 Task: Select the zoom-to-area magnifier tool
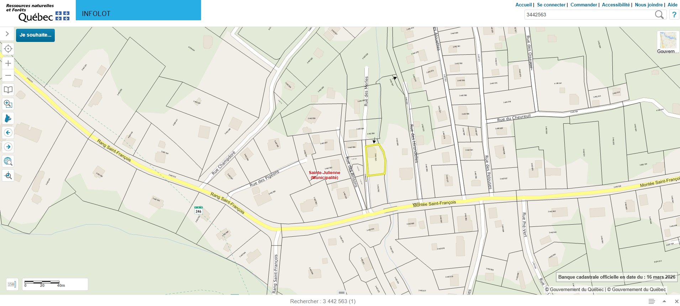point(8,104)
